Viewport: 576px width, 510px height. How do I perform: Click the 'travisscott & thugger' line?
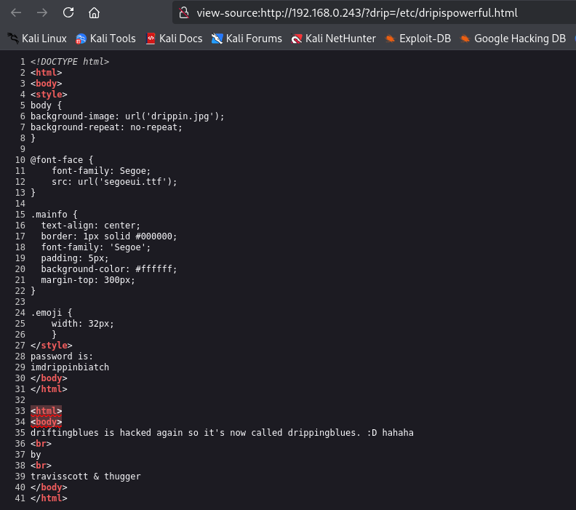pyautogui.click(x=86, y=477)
